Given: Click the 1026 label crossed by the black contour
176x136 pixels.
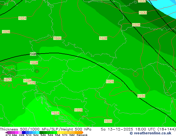Looking at the screenshot, I should click(141, 96).
